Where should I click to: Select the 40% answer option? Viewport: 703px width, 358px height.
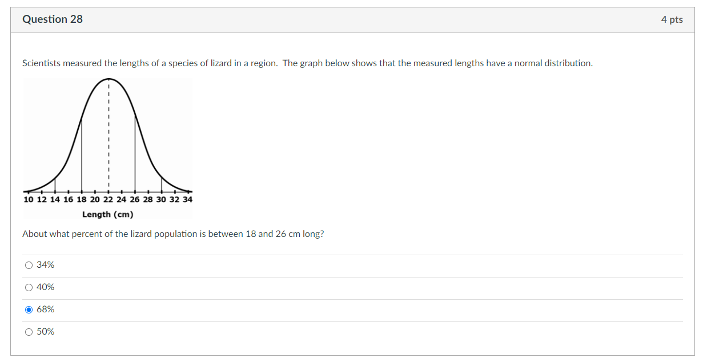click(x=29, y=287)
